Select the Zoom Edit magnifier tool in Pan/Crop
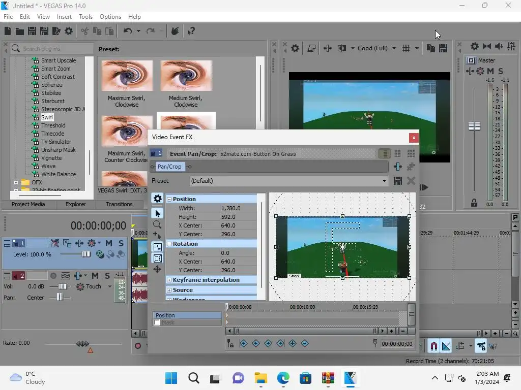This screenshot has width=521, height=390. 157,224
